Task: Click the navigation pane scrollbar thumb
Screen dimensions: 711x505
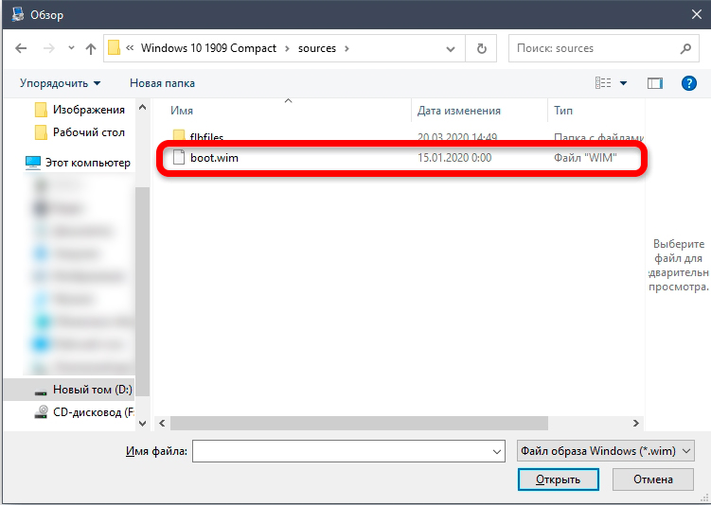Action: [142, 291]
